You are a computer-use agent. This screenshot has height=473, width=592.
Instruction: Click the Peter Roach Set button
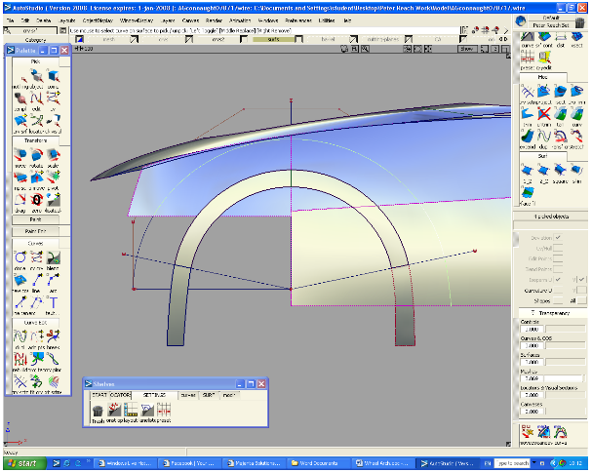[551, 25]
